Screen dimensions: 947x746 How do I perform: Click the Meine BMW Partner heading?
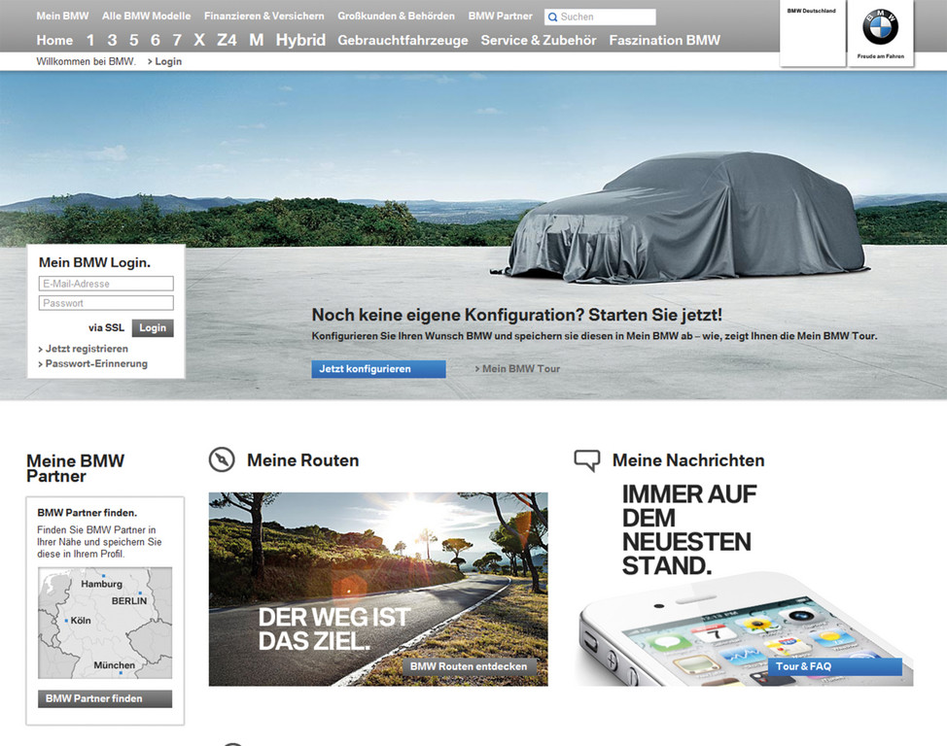(76, 468)
